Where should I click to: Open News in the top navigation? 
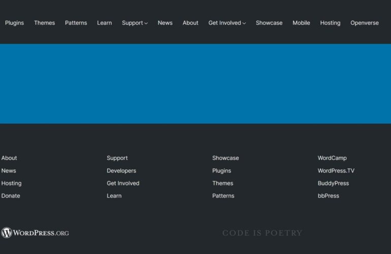tap(165, 23)
